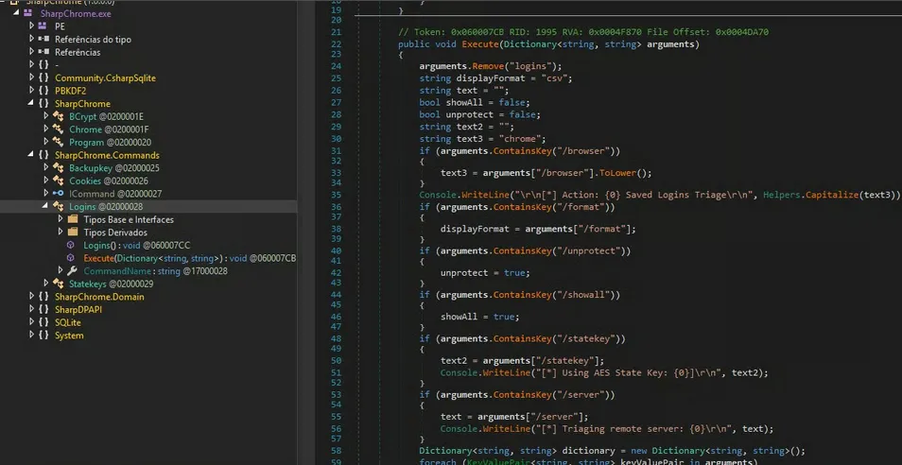Screen dimensions: 902x465
Task: Click the BCrypt class icon
Action: tap(59, 116)
